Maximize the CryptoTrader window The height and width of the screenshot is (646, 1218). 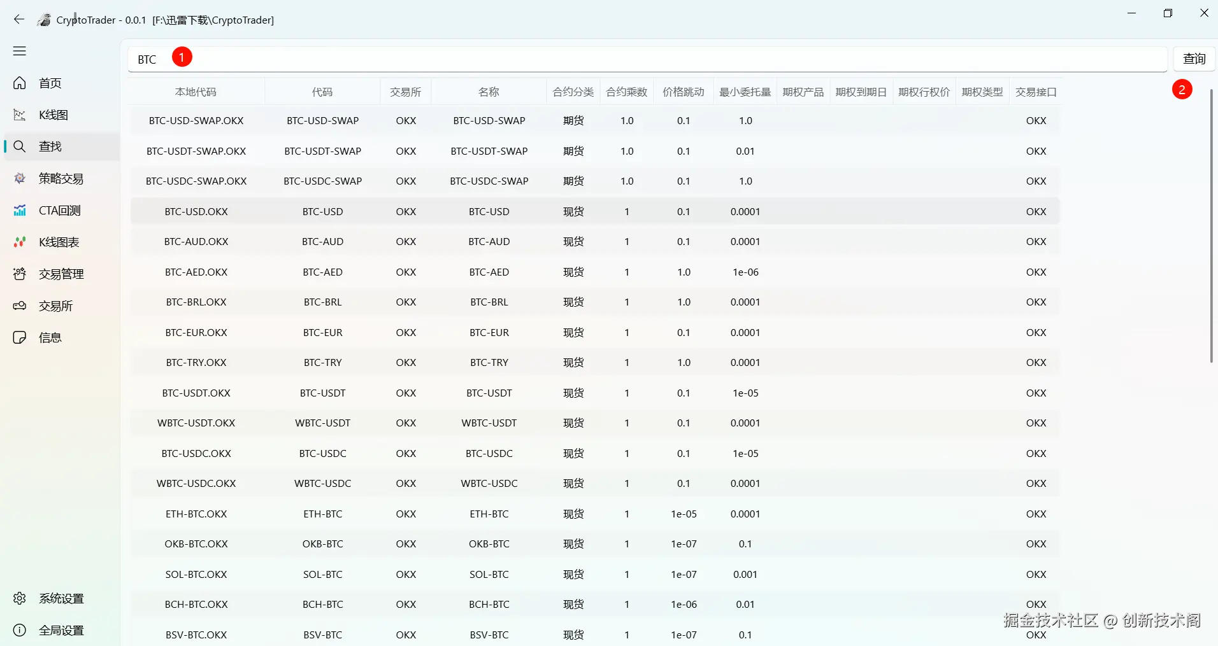click(x=1168, y=13)
